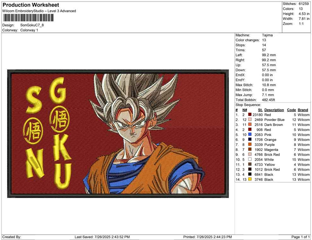Image resolution: width=312 pixels, height=240 pixels.
Task: Click the barcode under the worksheet title
Action: point(28,18)
